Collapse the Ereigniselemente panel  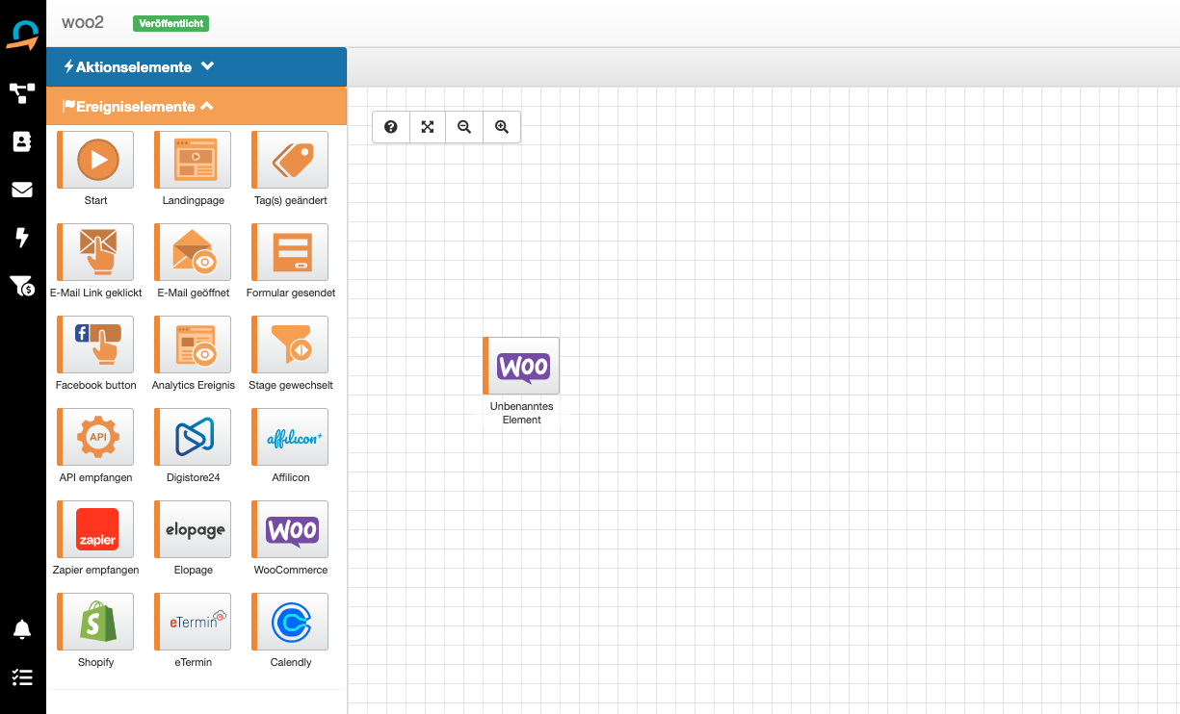[x=197, y=106]
